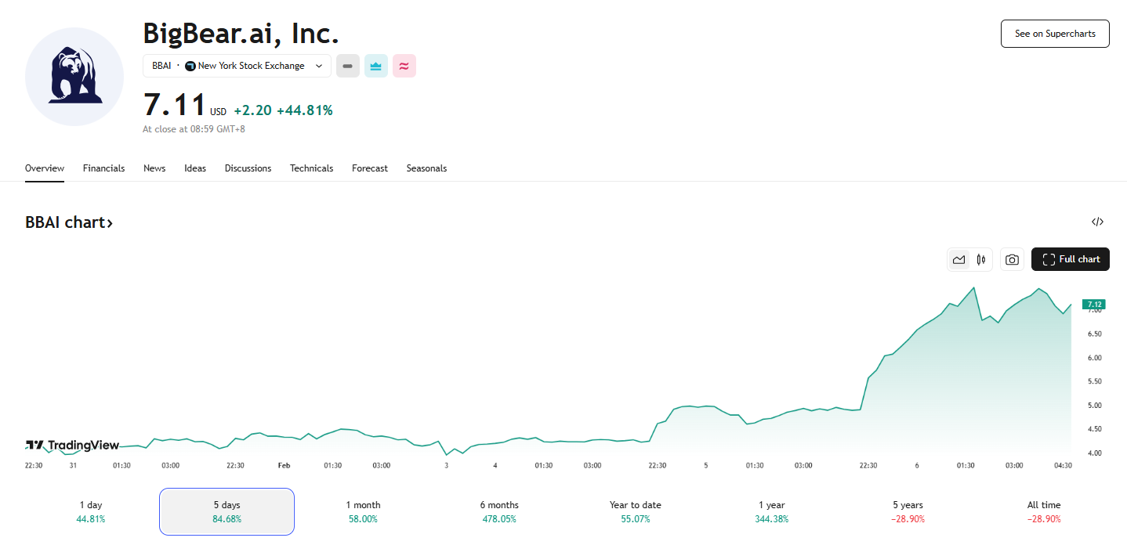The width and height of the screenshot is (1127, 545).
Task: Select the 1 day time range
Action: click(x=91, y=511)
